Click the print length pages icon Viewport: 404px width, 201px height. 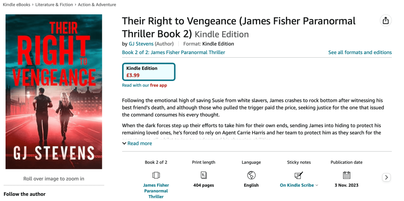pyautogui.click(x=203, y=175)
